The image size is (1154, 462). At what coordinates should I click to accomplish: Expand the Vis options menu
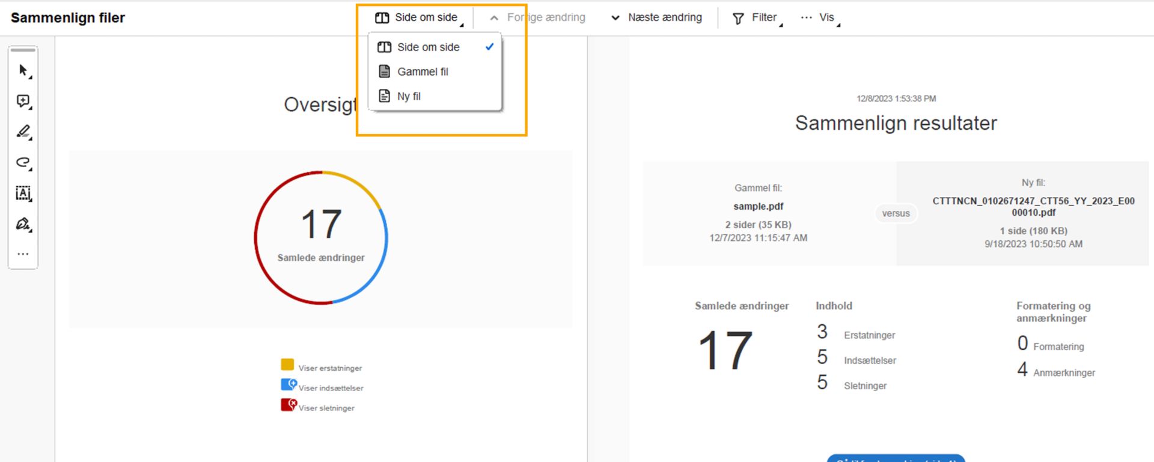(820, 17)
